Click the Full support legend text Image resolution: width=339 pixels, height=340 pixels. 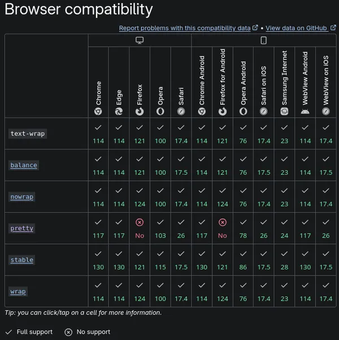[x=34, y=332]
